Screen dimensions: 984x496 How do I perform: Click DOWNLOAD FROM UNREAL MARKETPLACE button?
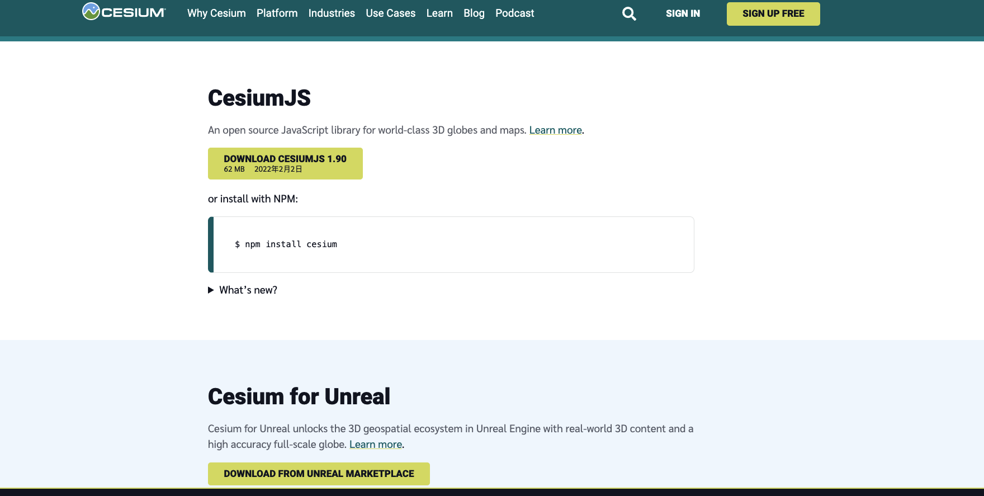(319, 474)
